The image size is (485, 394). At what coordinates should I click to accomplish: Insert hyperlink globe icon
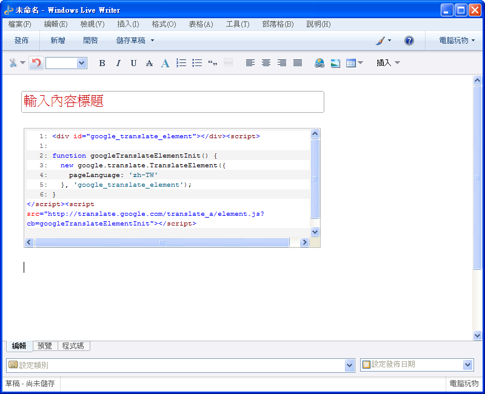click(319, 63)
